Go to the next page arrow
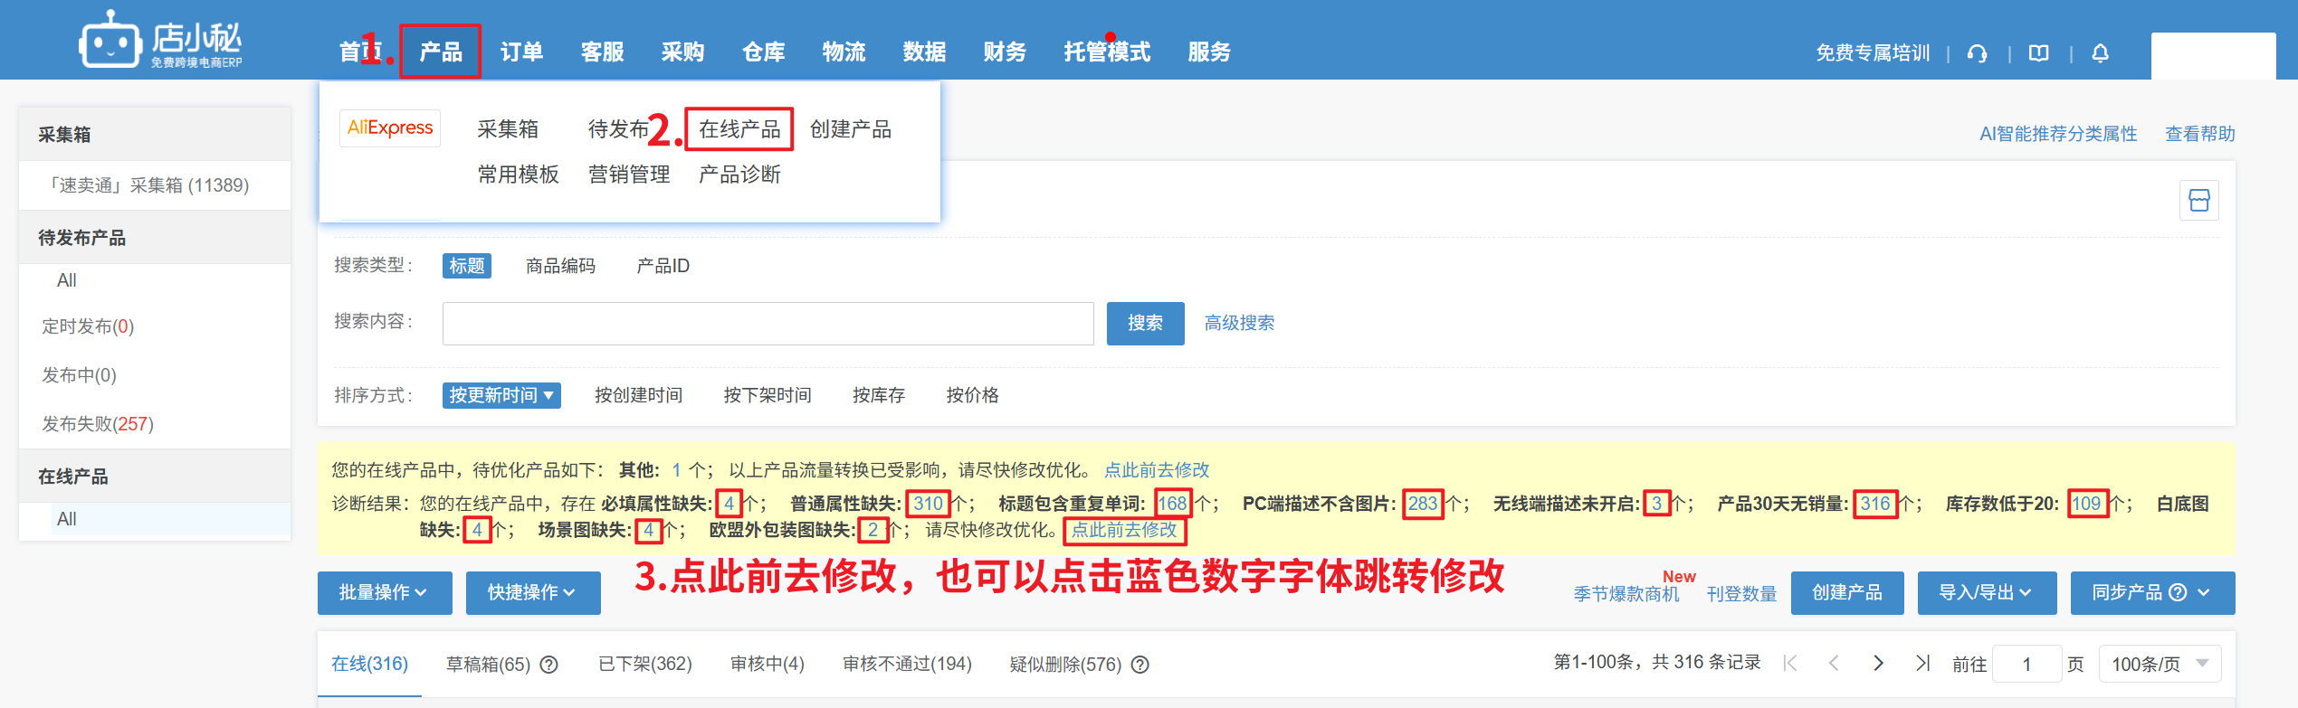This screenshot has width=2298, height=708. 1878,663
